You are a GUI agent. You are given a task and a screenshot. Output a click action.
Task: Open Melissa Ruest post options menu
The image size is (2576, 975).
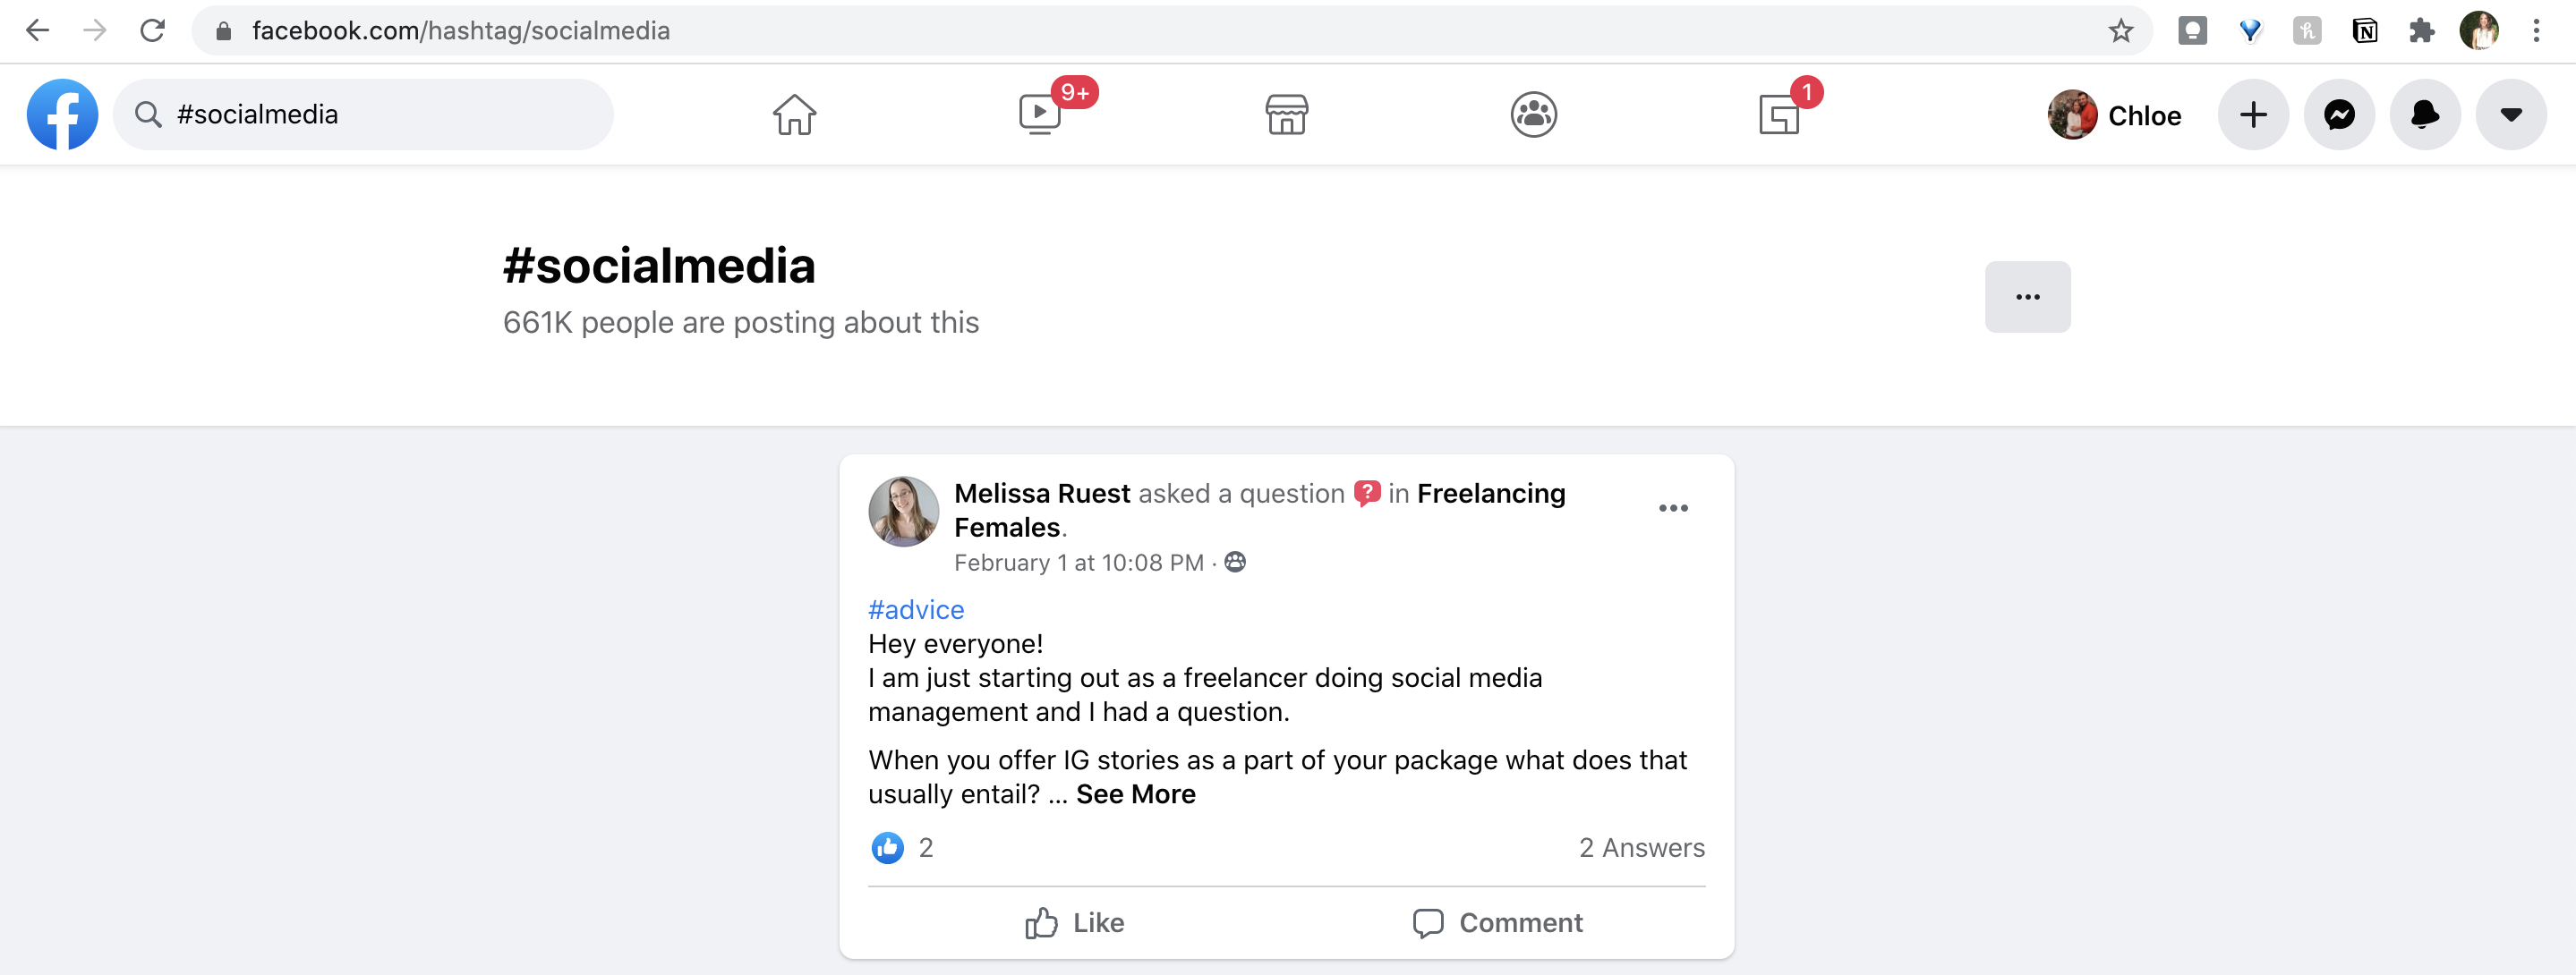tap(1673, 508)
